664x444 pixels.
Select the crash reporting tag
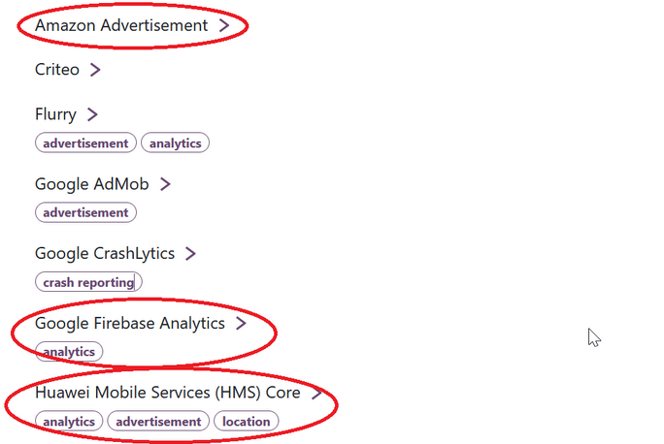88,282
